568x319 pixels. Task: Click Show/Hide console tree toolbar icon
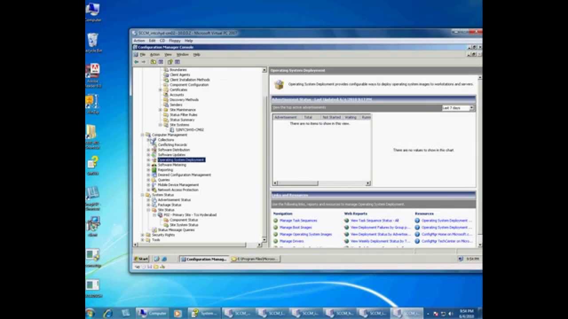[x=161, y=62]
